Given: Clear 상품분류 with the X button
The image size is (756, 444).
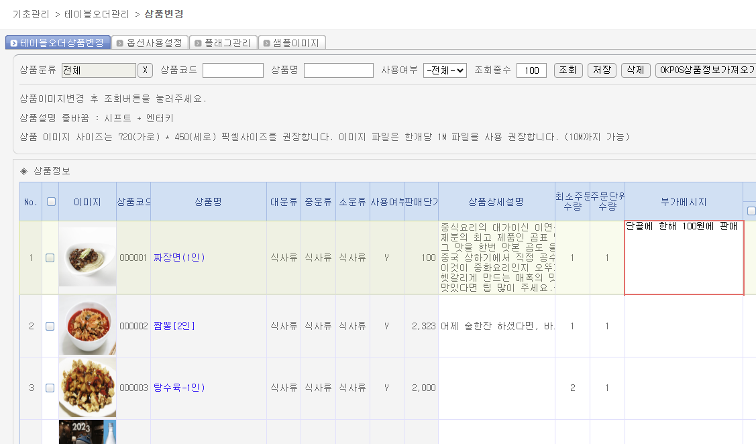Looking at the screenshot, I should coord(146,70).
